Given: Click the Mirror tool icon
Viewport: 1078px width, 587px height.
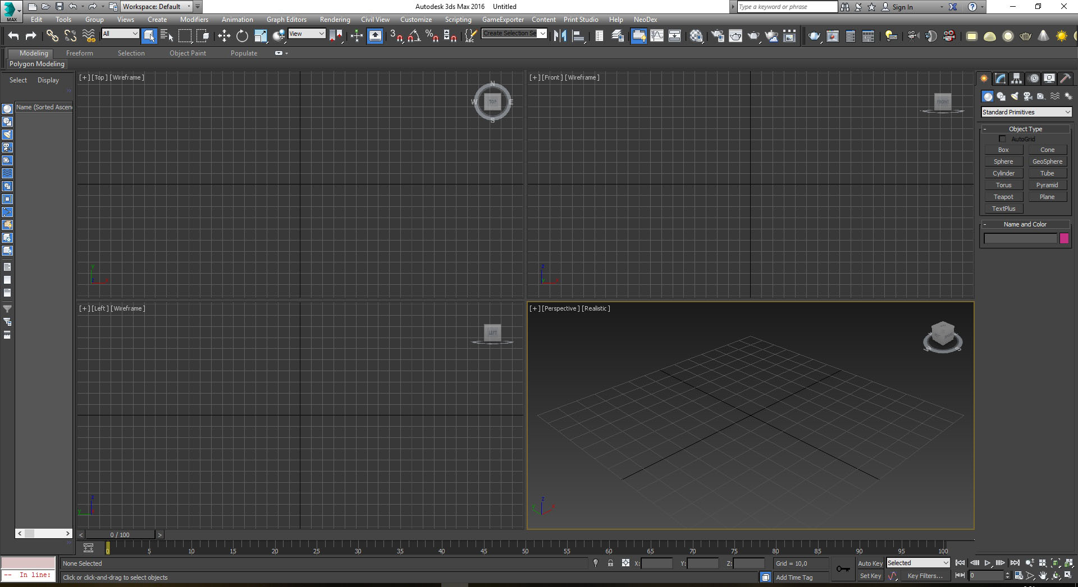Looking at the screenshot, I should tap(560, 36).
